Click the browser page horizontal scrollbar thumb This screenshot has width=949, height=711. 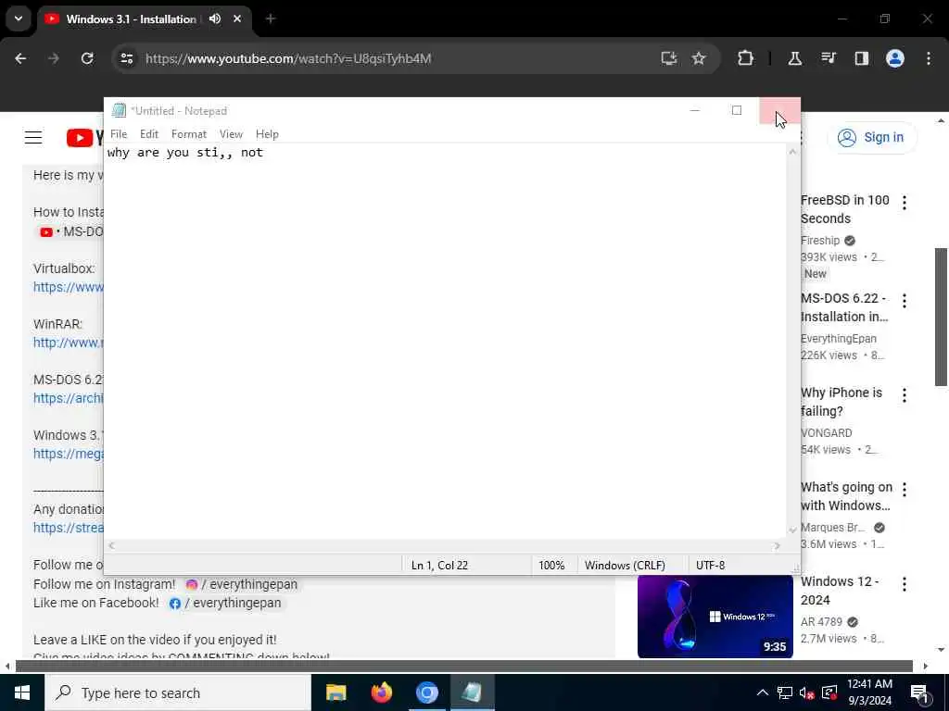463,667
